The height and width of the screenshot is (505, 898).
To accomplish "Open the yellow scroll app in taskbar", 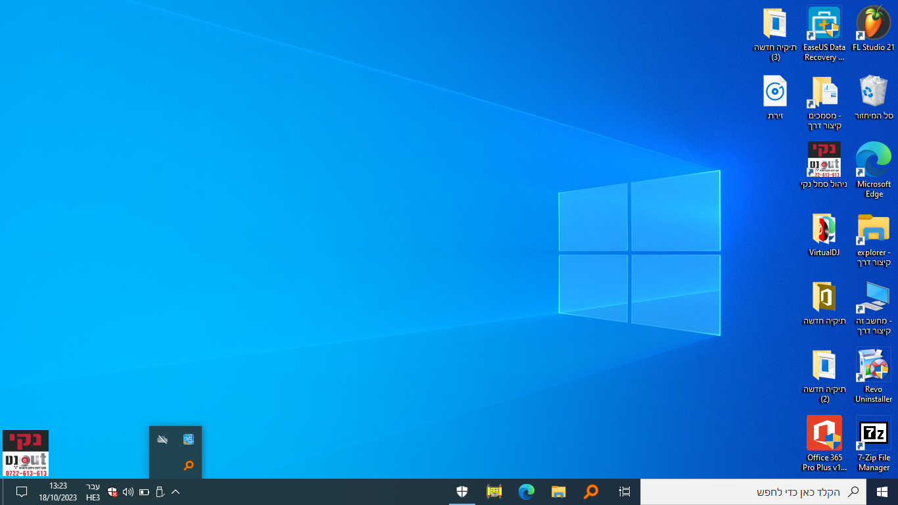I will tap(494, 492).
